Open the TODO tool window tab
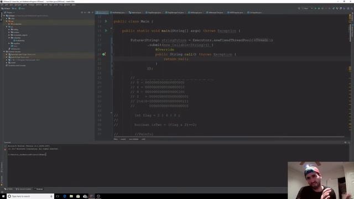Viewport: 354px width, 199px height. [9, 189]
